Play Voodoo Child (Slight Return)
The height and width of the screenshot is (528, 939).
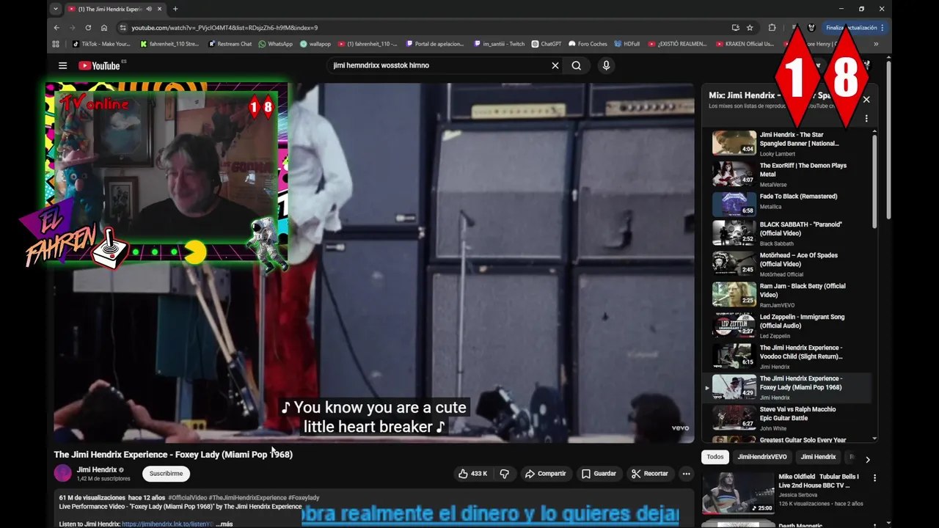pos(791,356)
